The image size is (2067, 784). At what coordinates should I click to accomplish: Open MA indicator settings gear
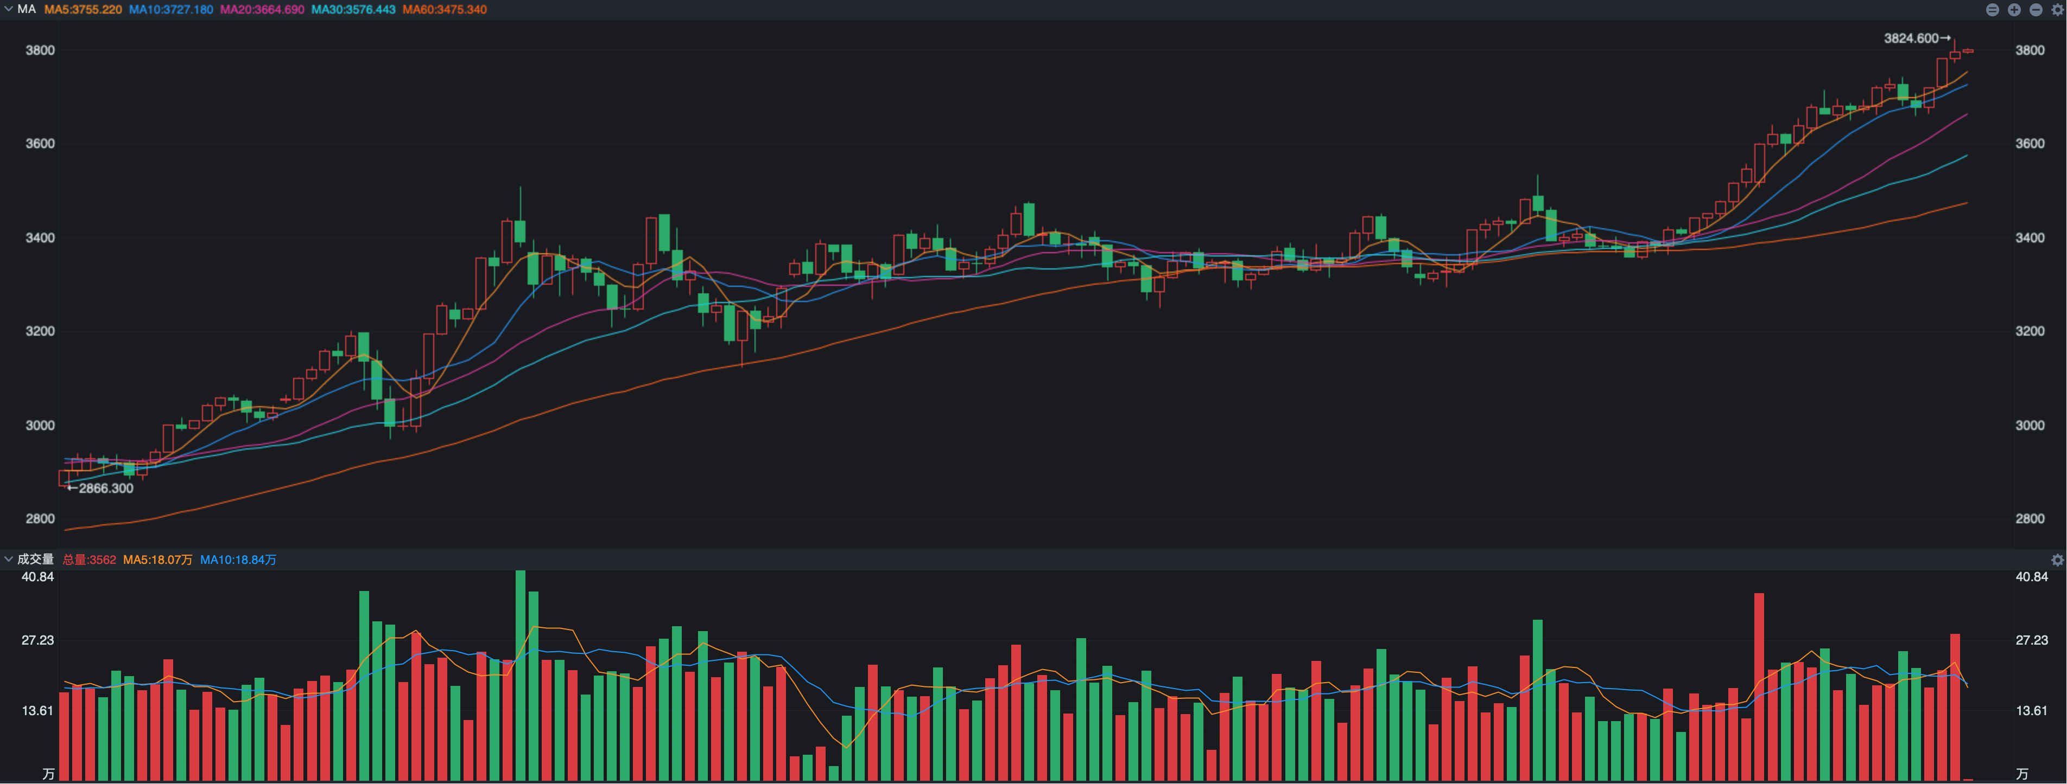pos(2057,10)
